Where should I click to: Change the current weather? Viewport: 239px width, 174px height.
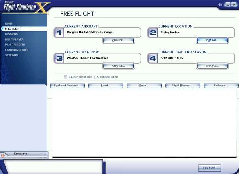(x=119, y=66)
